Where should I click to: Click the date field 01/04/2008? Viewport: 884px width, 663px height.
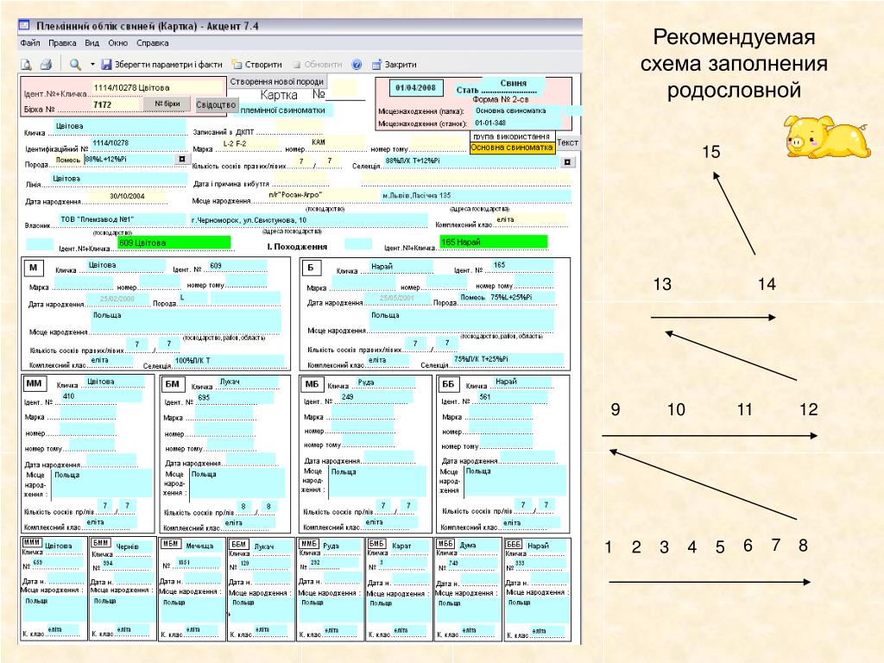(x=415, y=87)
